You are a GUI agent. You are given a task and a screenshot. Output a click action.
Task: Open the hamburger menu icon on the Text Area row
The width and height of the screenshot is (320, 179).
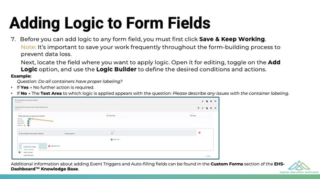point(215,108)
